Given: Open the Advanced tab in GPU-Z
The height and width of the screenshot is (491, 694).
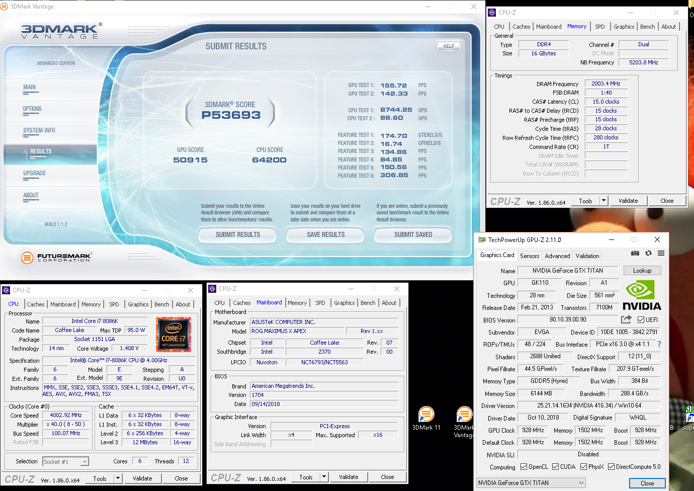Looking at the screenshot, I should (x=557, y=256).
